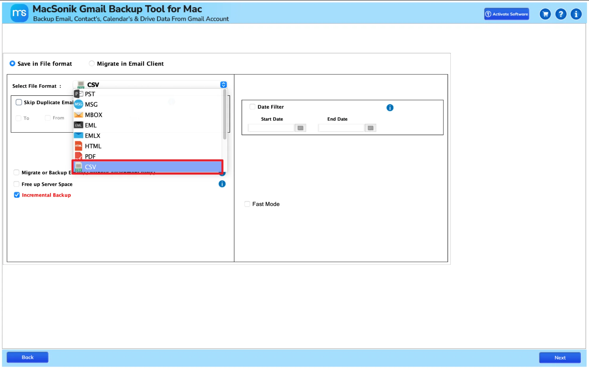The width and height of the screenshot is (589, 369).
Task: Uncheck Incremental Backup checkbox
Action: [17, 195]
